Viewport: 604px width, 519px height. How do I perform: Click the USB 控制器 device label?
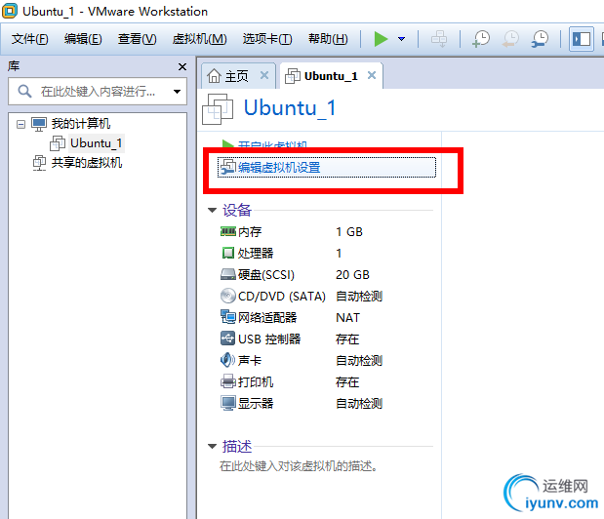coord(269,339)
